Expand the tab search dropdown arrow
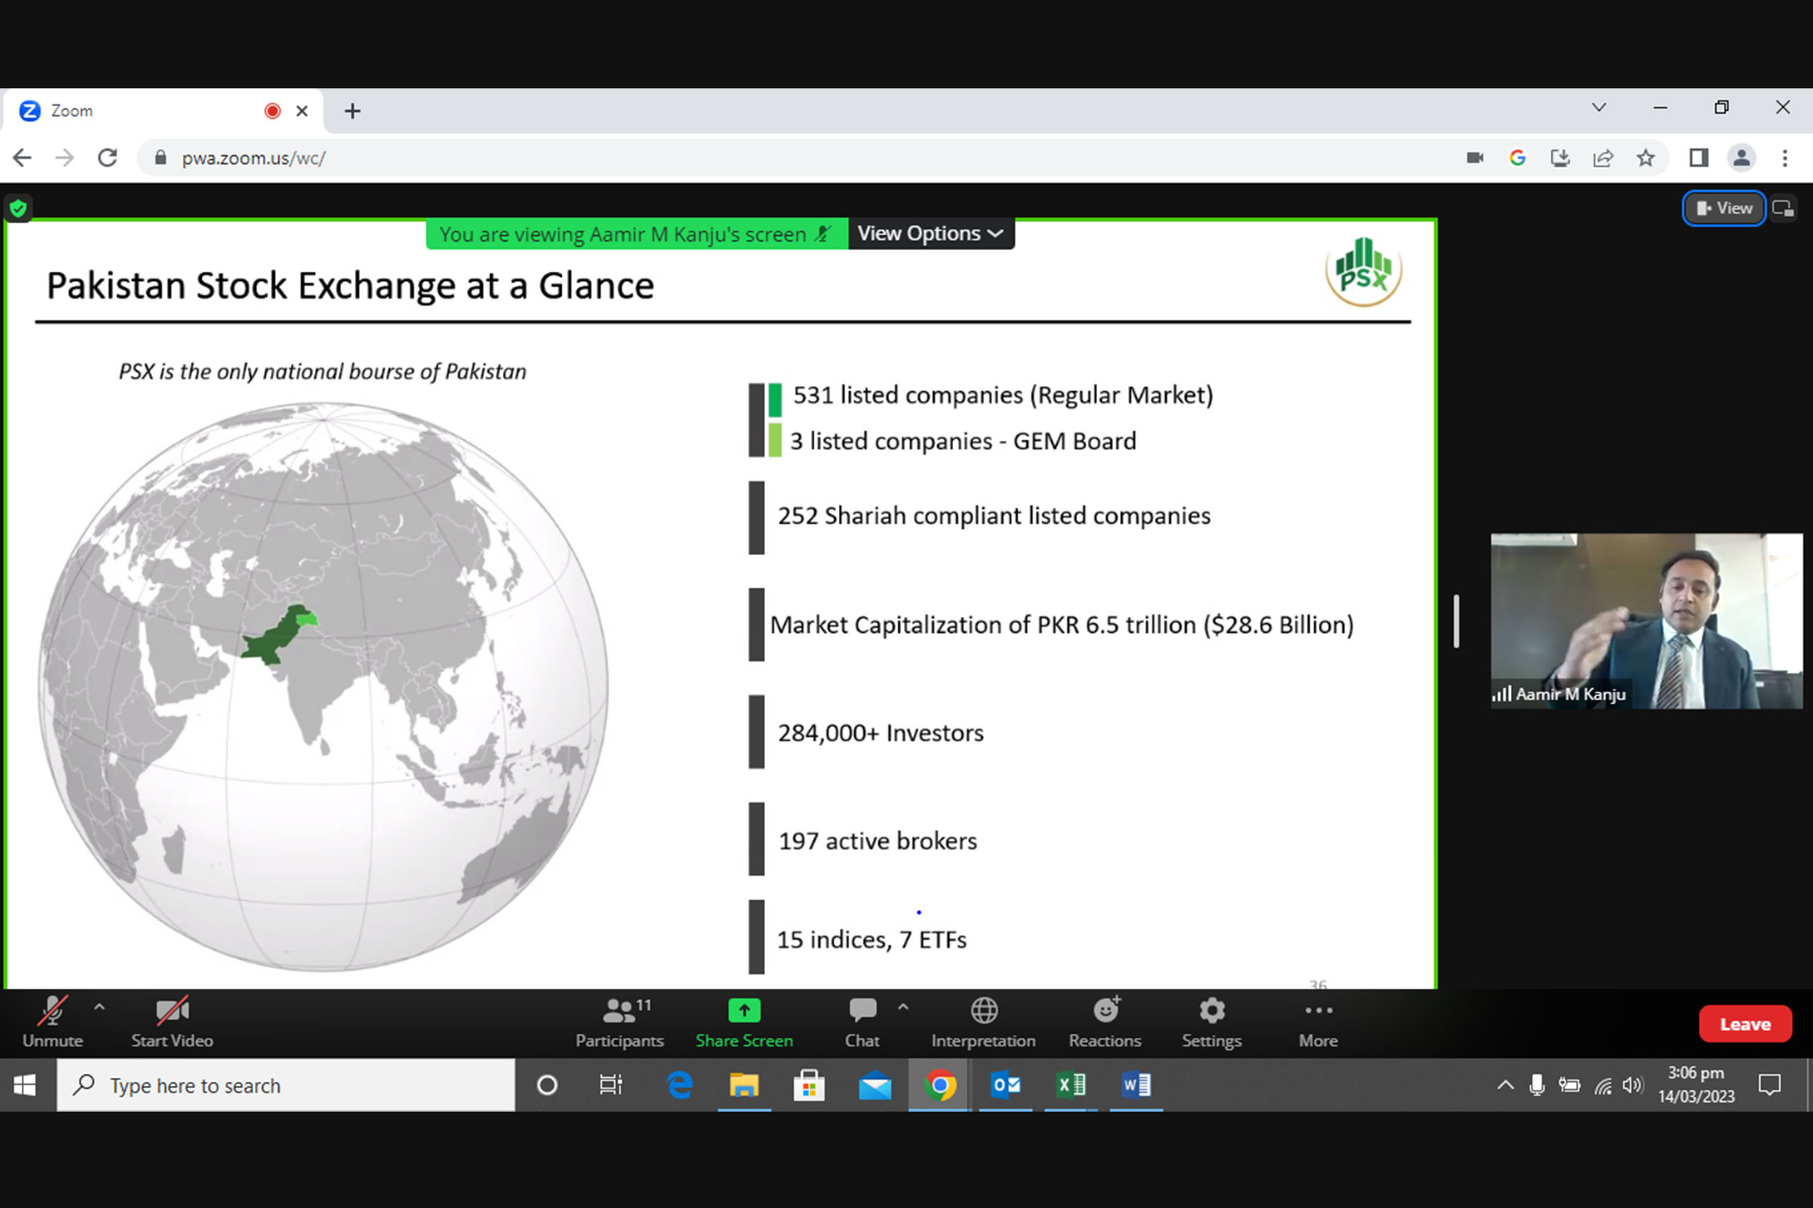This screenshot has height=1208, width=1813. click(x=1599, y=108)
